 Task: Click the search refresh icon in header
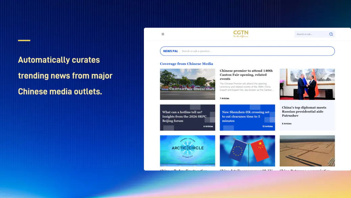[x=331, y=34]
